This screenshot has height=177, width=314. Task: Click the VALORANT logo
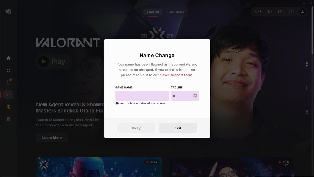(x=68, y=43)
